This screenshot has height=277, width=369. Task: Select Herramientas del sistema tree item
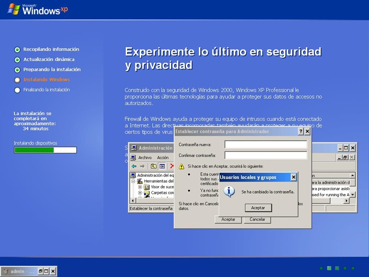pos(159,181)
